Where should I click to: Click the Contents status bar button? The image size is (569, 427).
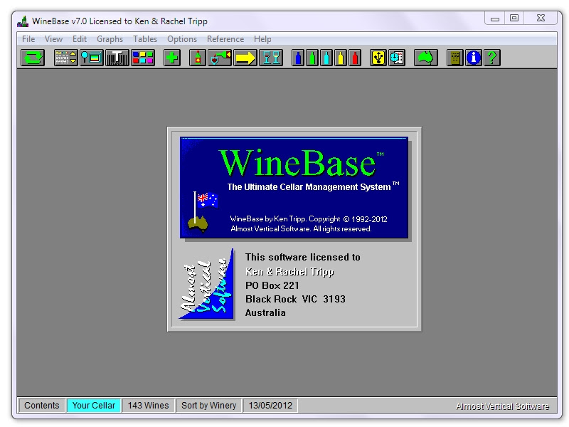[x=42, y=406]
